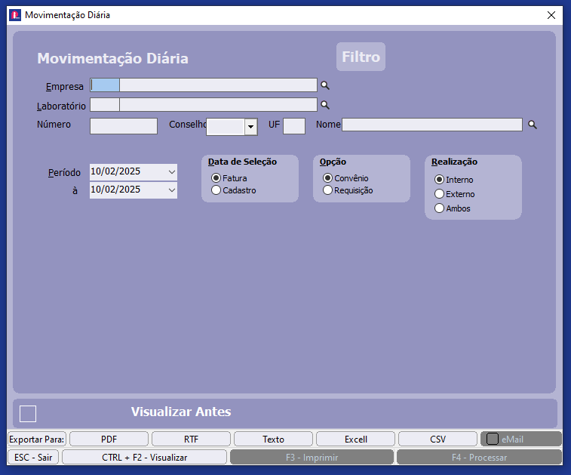Viewport: 571px width, 475px height.
Task: Click the magnifier icon next to Empresa
Action: pyautogui.click(x=325, y=85)
